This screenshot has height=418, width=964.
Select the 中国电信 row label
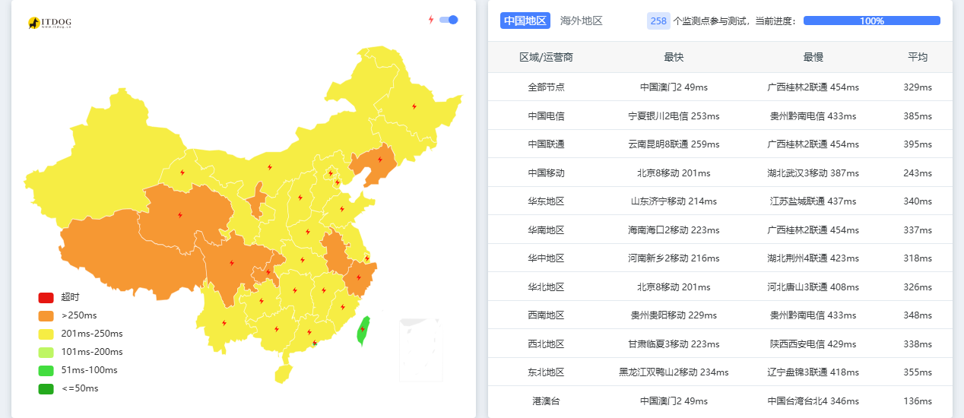click(547, 116)
